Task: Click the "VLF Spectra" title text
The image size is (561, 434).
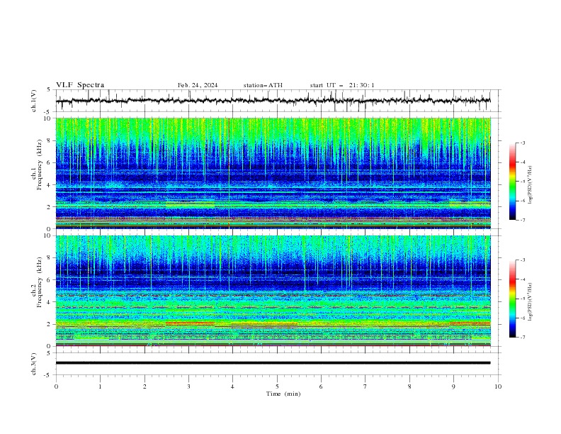Action: point(80,85)
